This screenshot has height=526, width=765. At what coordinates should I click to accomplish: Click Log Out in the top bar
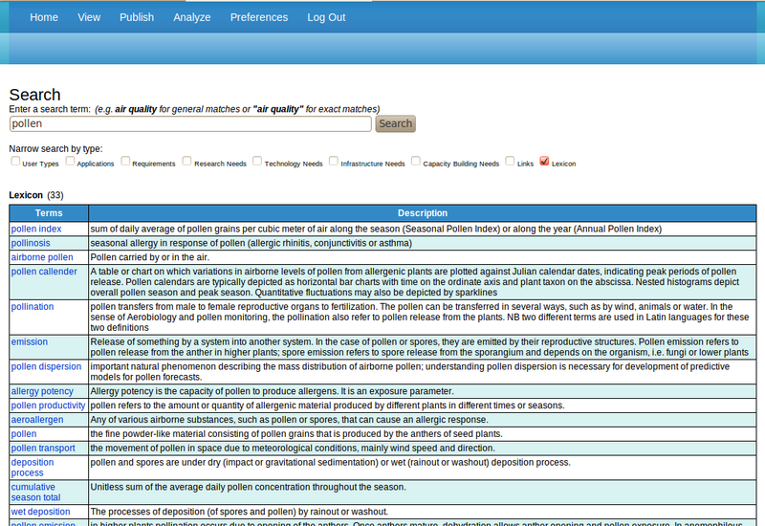click(327, 17)
